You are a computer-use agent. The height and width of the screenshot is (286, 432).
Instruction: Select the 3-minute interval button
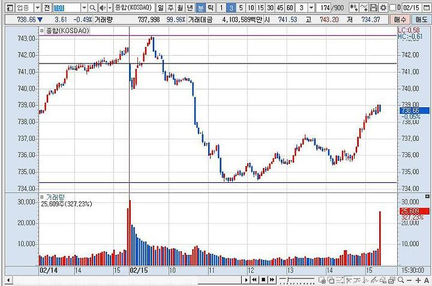[x=231, y=8]
